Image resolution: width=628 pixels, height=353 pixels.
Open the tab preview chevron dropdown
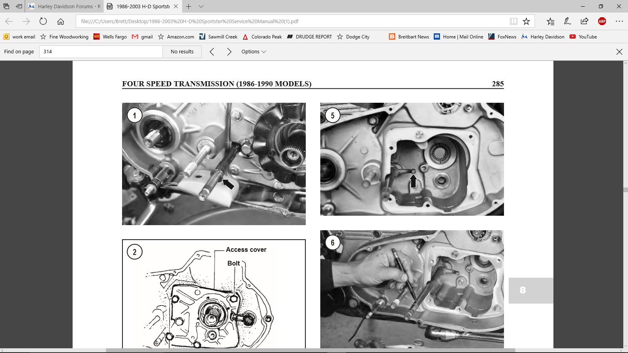pos(201,6)
